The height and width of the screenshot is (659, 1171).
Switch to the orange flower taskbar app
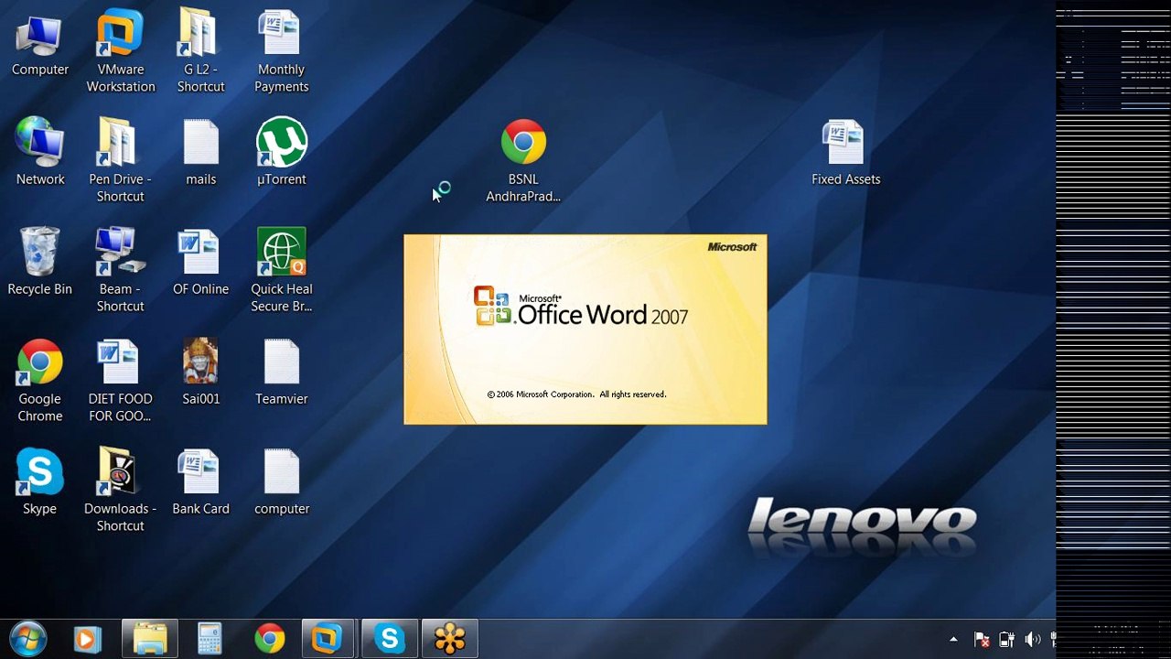[x=450, y=638]
